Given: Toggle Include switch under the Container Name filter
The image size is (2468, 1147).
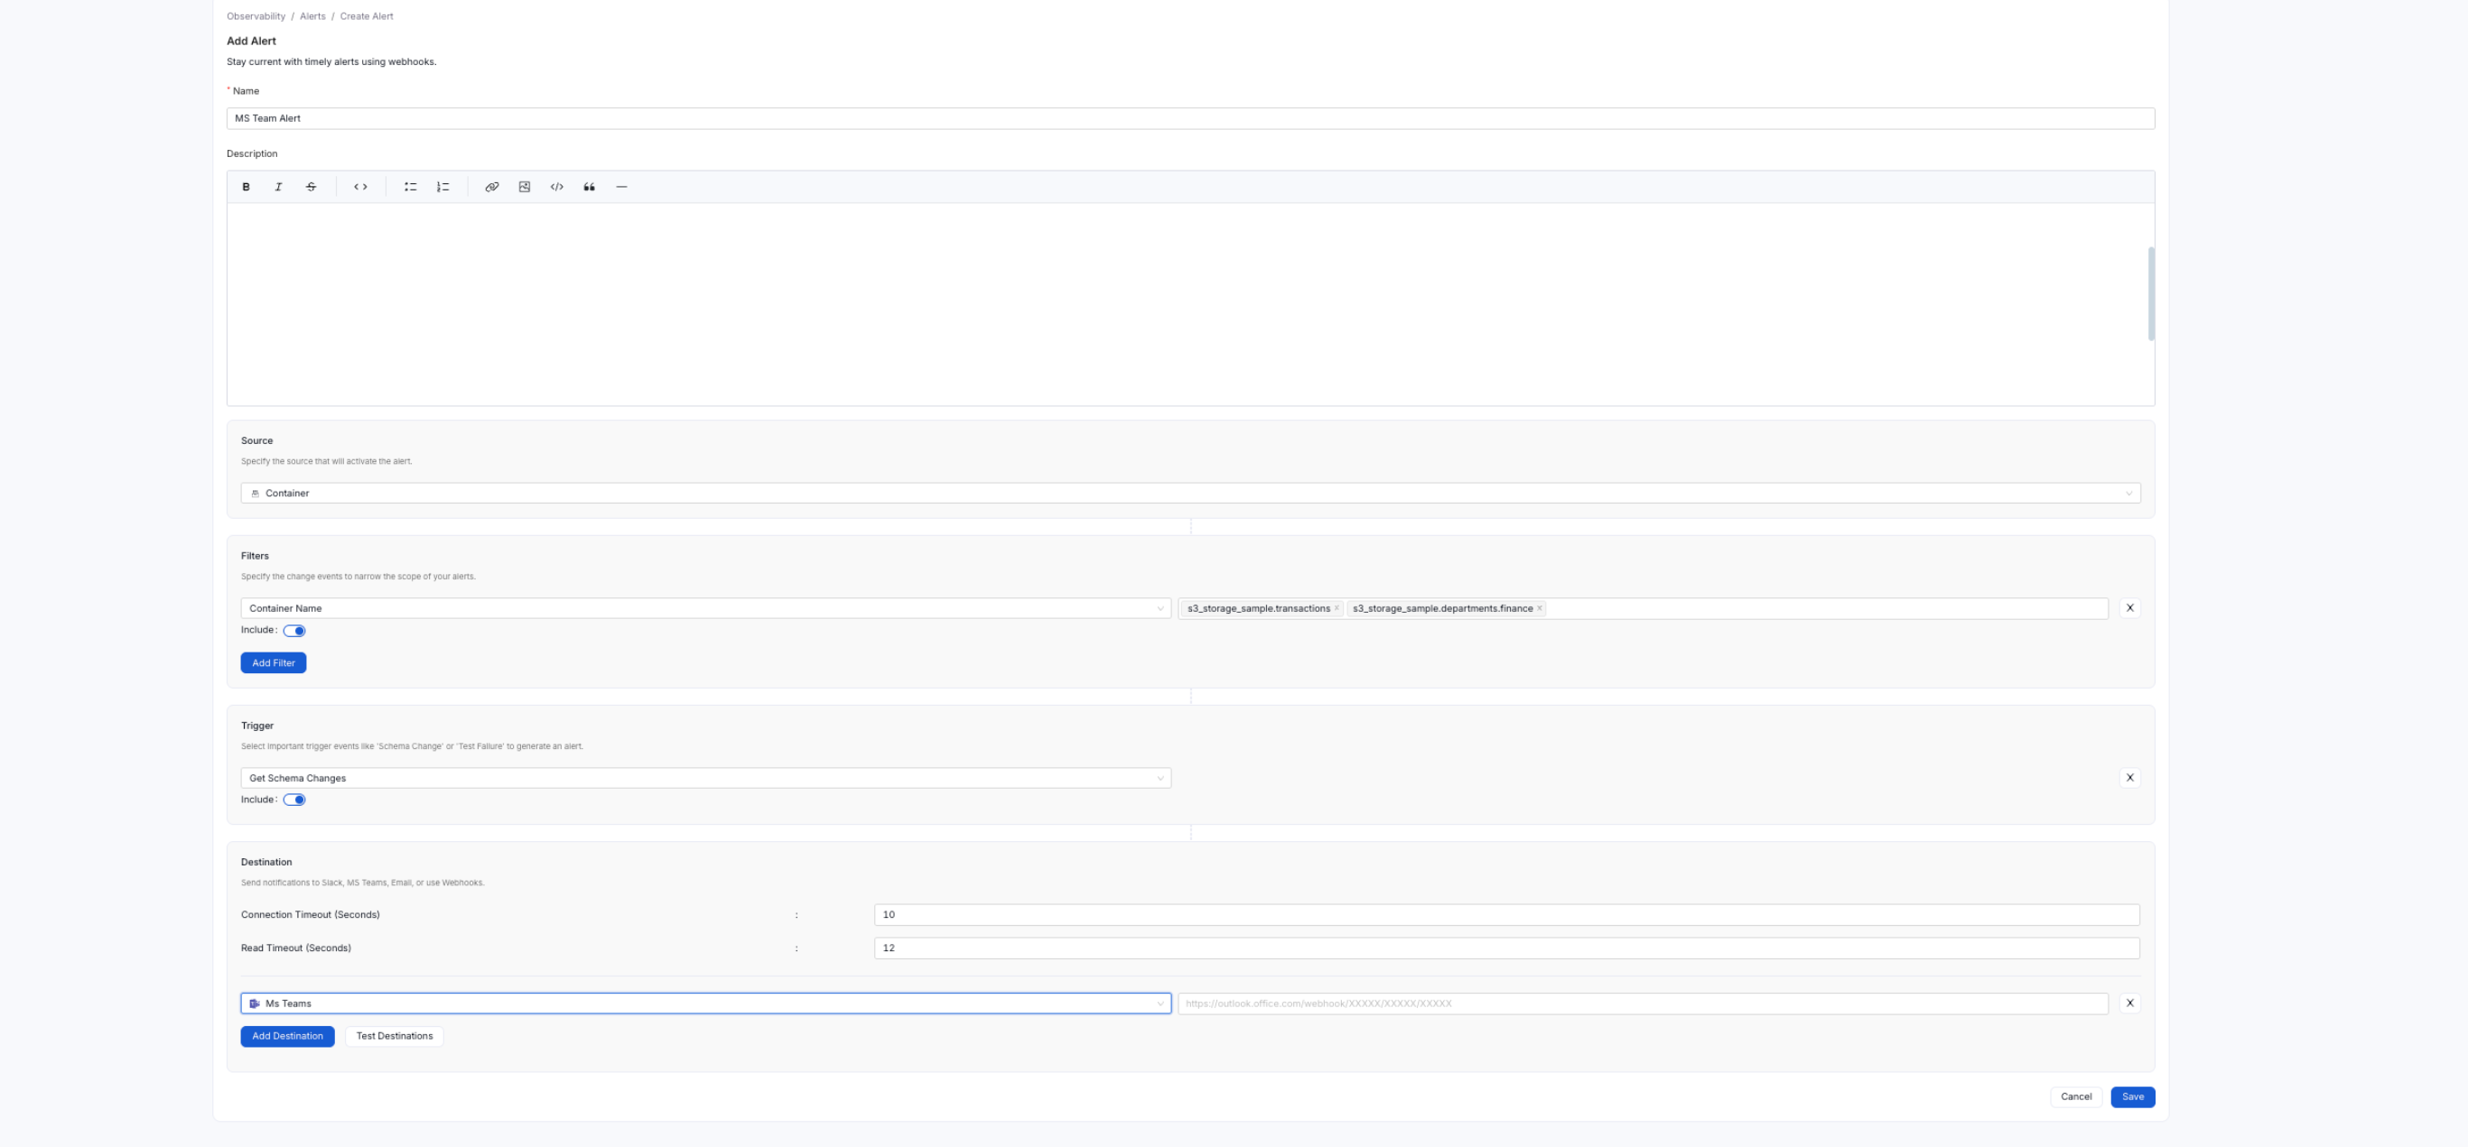Looking at the screenshot, I should (x=294, y=630).
